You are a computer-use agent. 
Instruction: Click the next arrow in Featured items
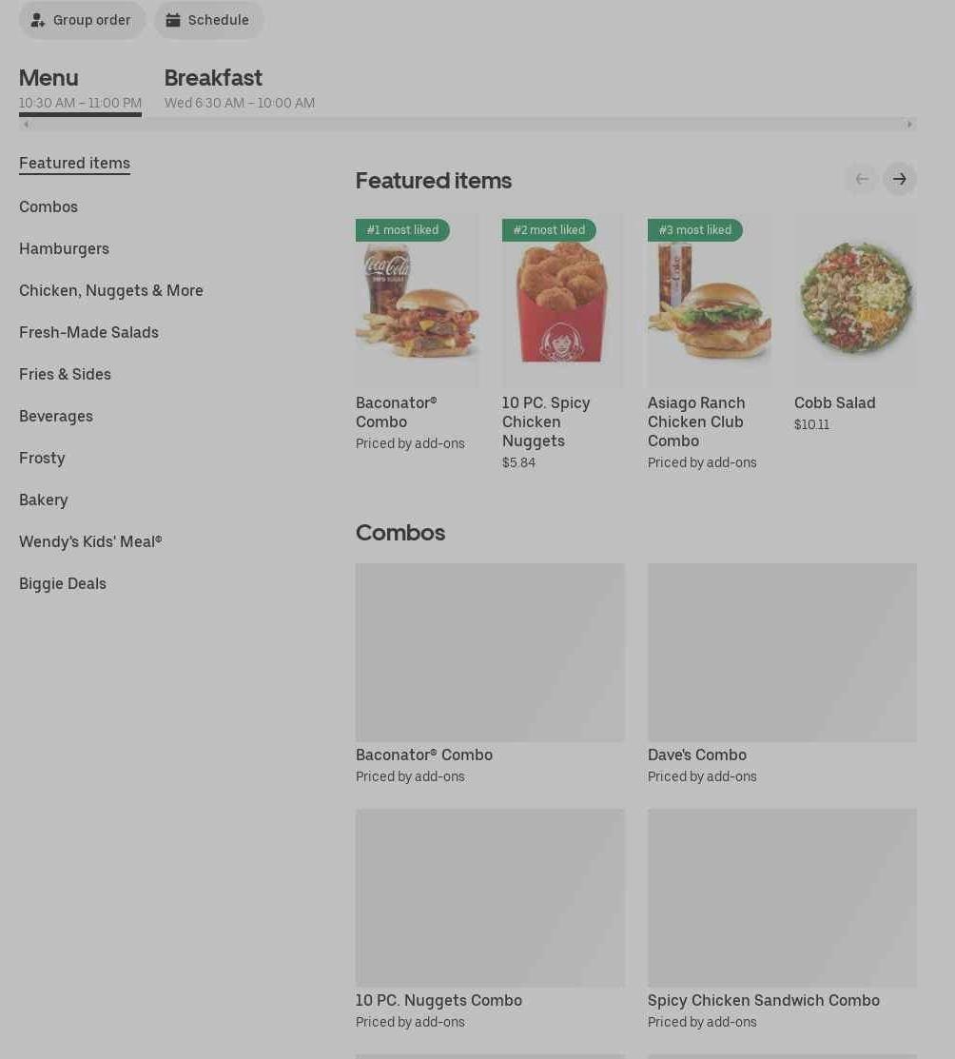pos(899,179)
